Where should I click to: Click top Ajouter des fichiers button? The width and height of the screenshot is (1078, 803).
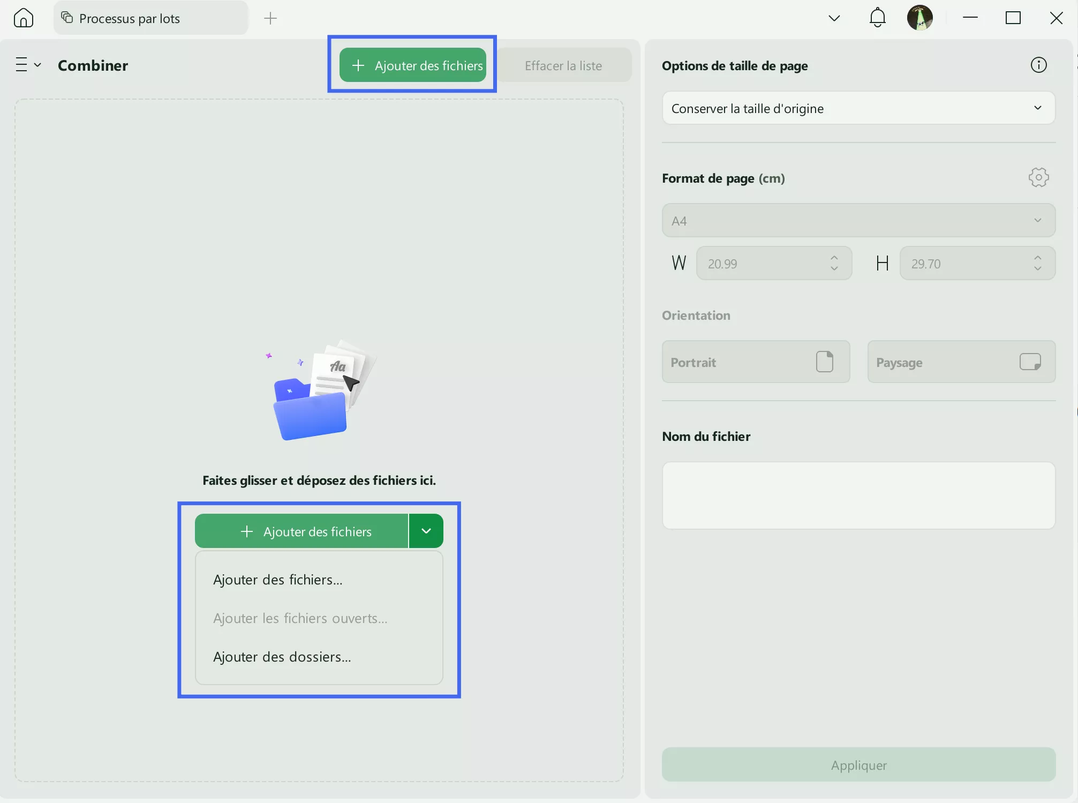[x=413, y=65]
